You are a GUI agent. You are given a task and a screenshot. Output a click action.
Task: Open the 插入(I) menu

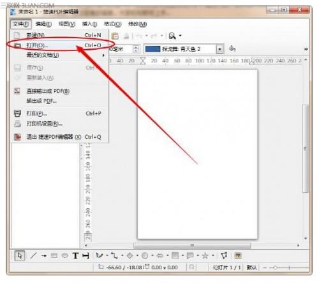(x=89, y=24)
